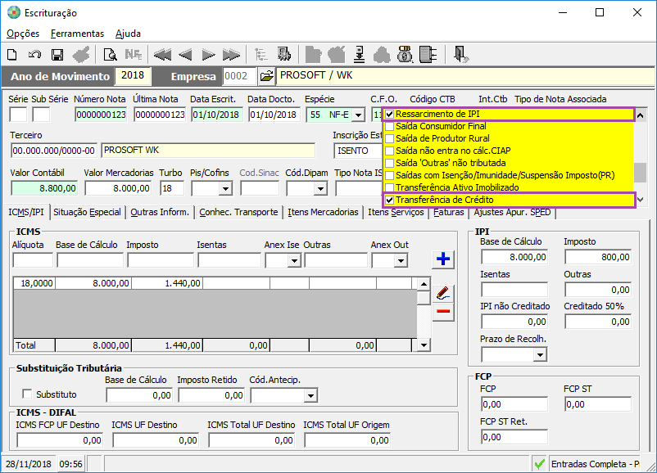Expand the Espécie NF-E dropdown

[358, 115]
